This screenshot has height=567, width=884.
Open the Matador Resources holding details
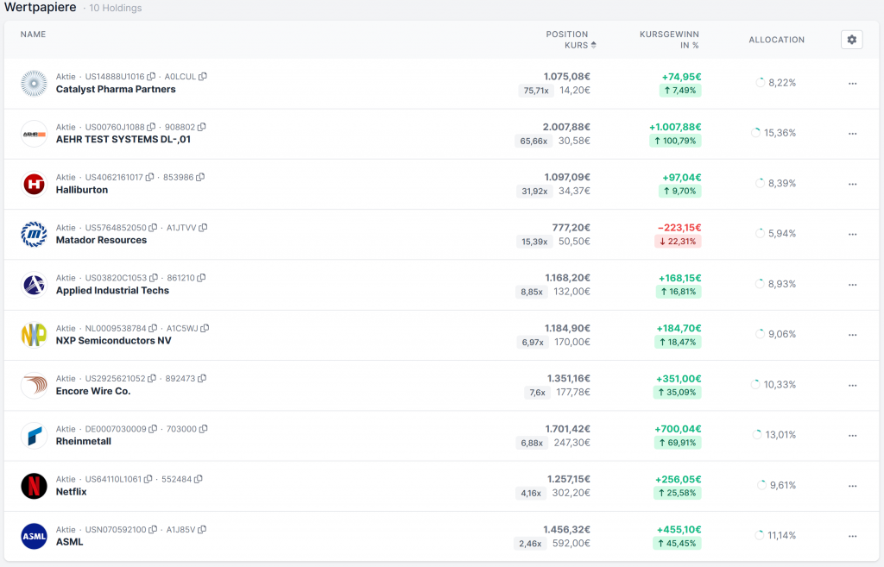(x=101, y=240)
